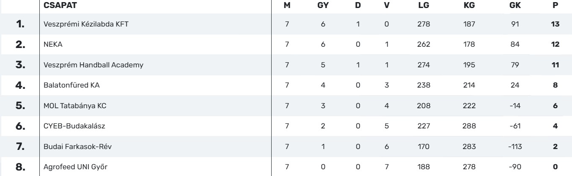Screen dimensions: 572x176
Task: Select the D draws column header
Action: click(x=358, y=5)
